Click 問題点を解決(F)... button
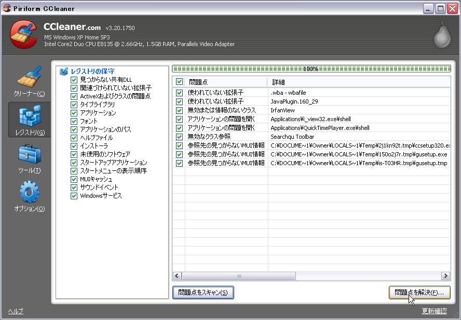Screen dimensions: 461x320 click(419, 293)
